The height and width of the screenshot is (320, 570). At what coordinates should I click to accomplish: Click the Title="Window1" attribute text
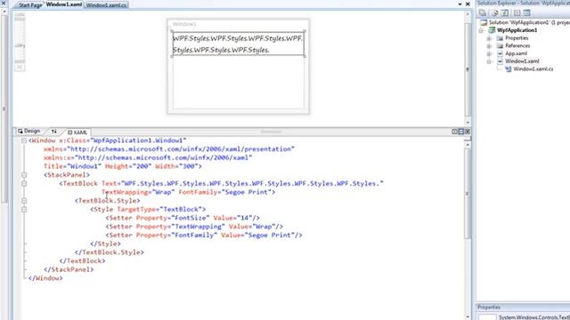(x=72, y=166)
